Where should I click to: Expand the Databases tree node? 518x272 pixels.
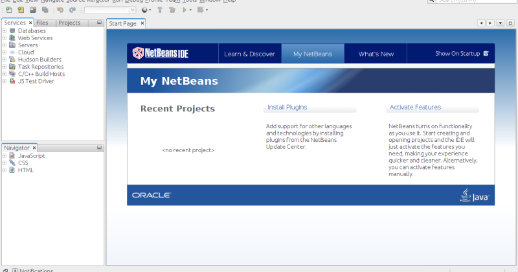pos(5,30)
